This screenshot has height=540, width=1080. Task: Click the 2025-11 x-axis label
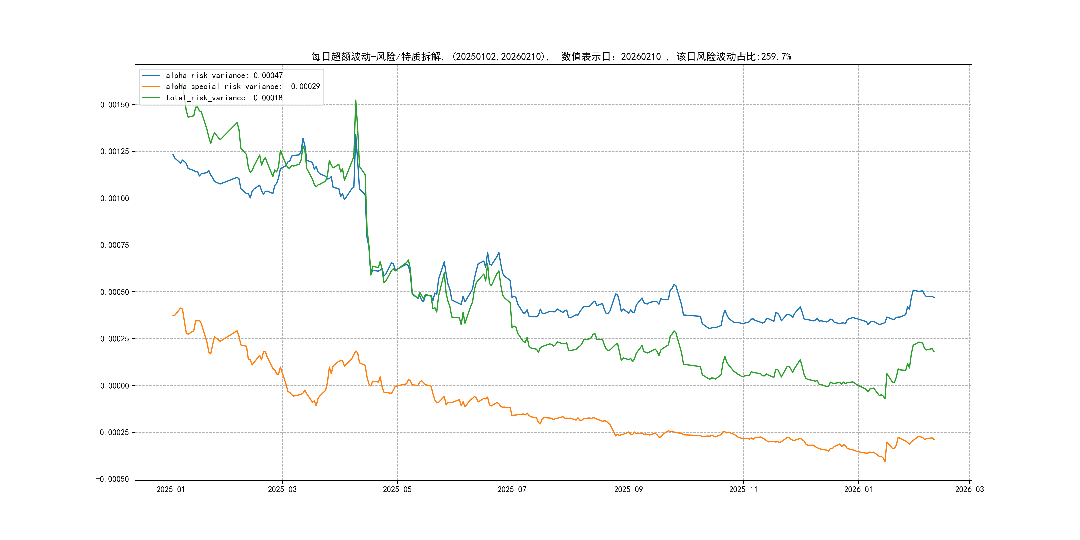(x=743, y=489)
